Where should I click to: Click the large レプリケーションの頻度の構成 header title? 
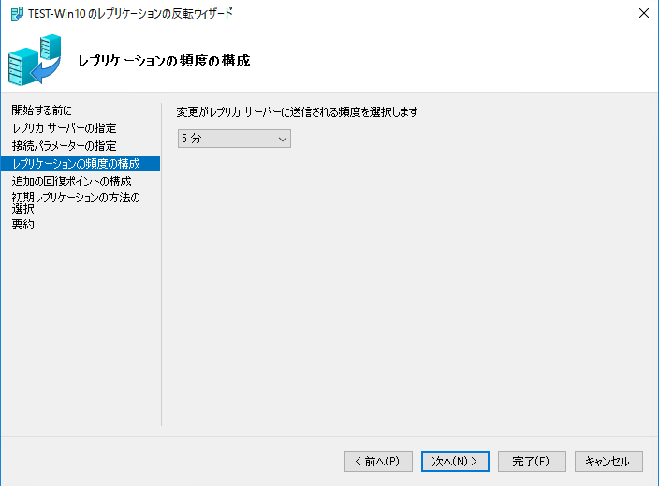click(164, 62)
